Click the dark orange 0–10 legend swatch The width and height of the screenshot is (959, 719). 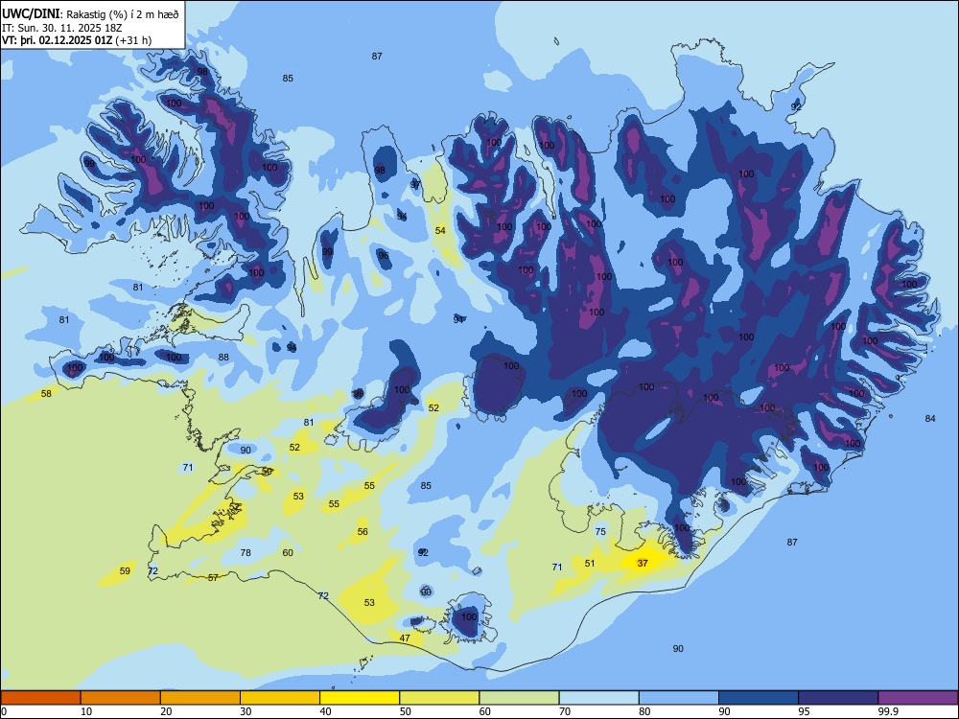point(41,698)
